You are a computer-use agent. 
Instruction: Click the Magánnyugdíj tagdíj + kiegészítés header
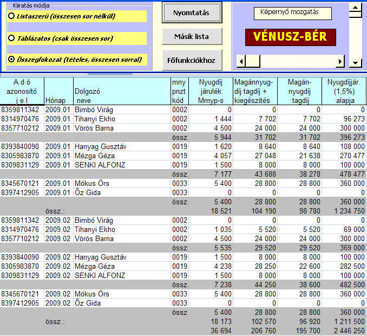point(255,91)
